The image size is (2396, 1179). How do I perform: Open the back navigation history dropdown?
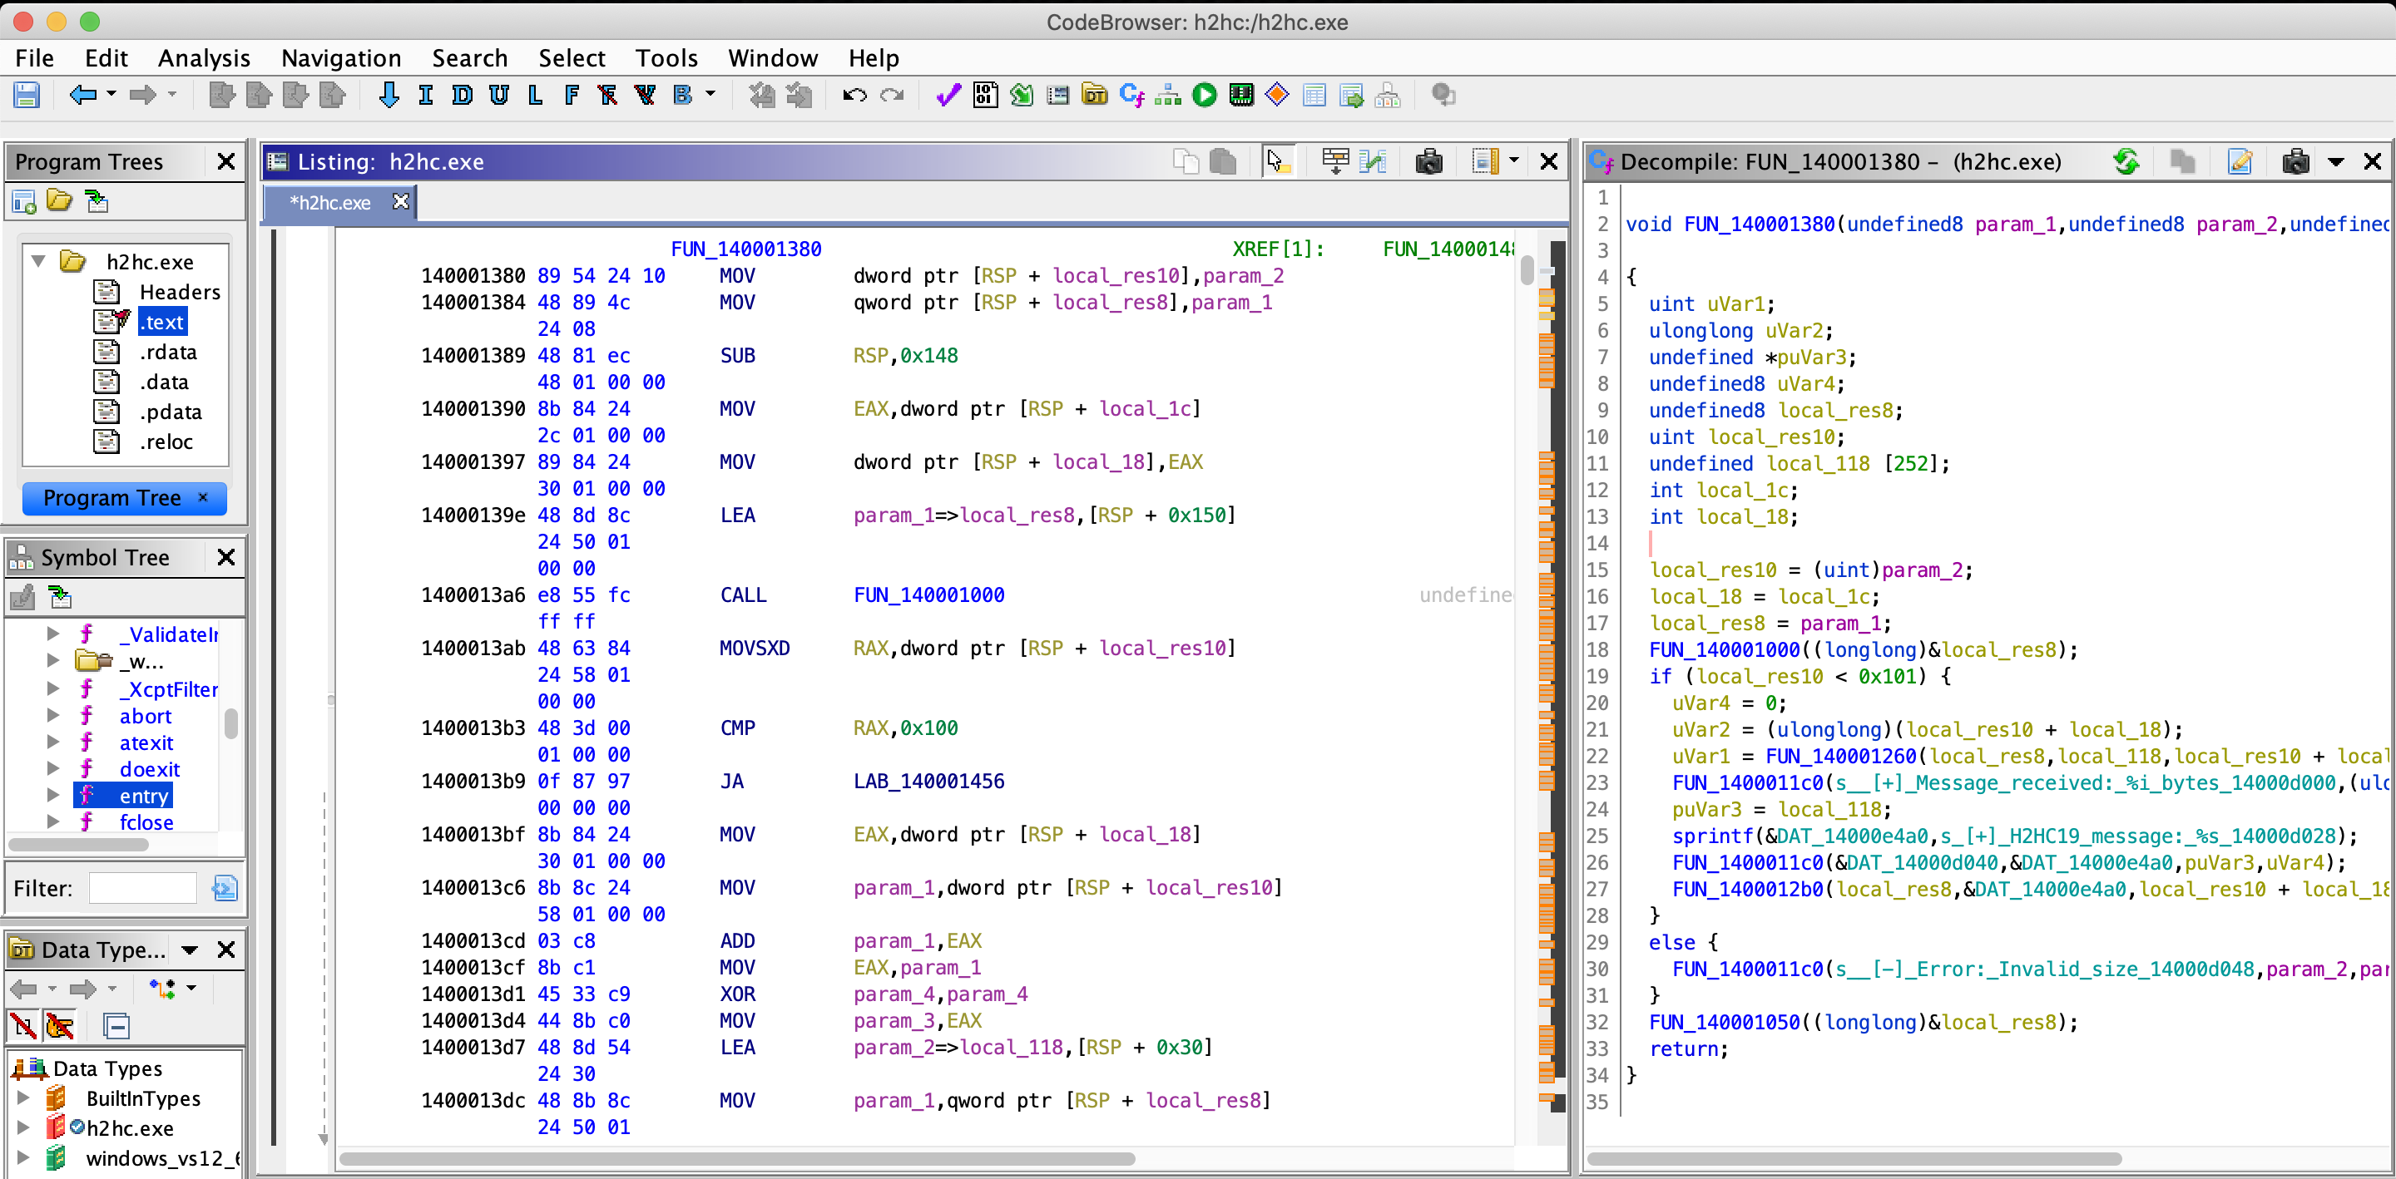tap(111, 94)
